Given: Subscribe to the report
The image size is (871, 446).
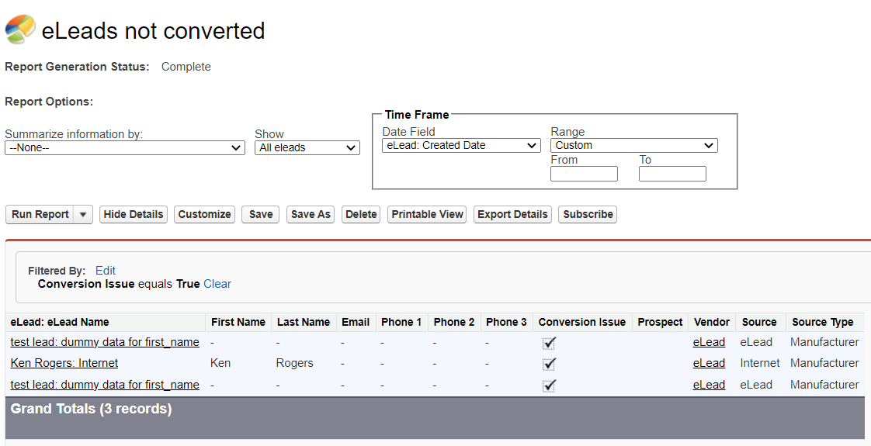Looking at the screenshot, I should point(588,215).
